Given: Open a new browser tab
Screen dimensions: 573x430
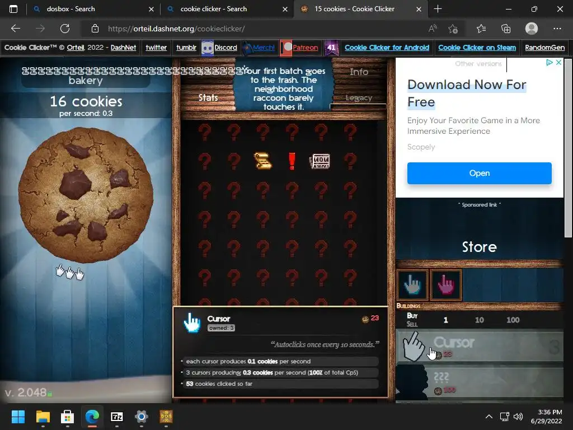Looking at the screenshot, I should pyautogui.click(x=438, y=9).
